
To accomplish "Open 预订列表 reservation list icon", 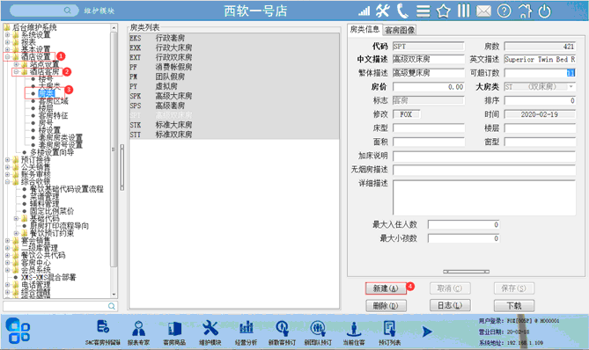I will click(389, 332).
